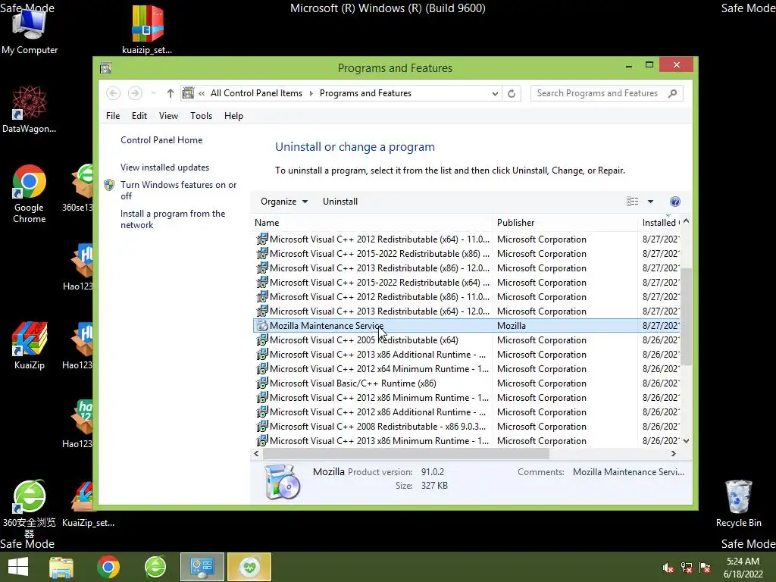Viewport: 776px width, 582px height.
Task: Switch to Control Panel taskbar button
Action: (x=202, y=567)
